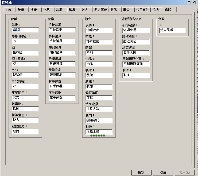Click the MP (簡稱) input field
Image resolution: width=198 pixels, height=176 pixels.
coord(25,86)
